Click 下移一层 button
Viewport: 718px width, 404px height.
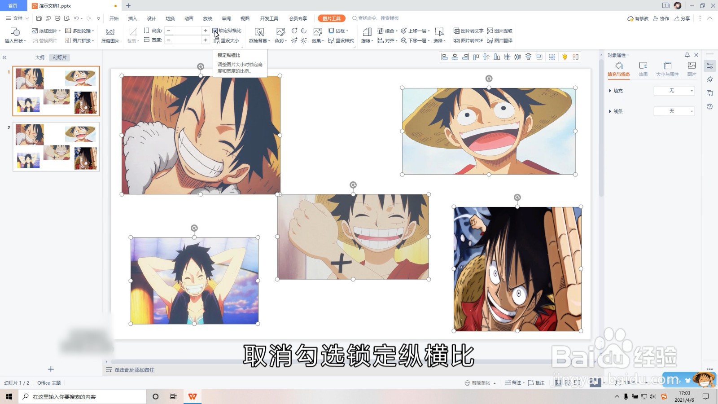[415, 40]
